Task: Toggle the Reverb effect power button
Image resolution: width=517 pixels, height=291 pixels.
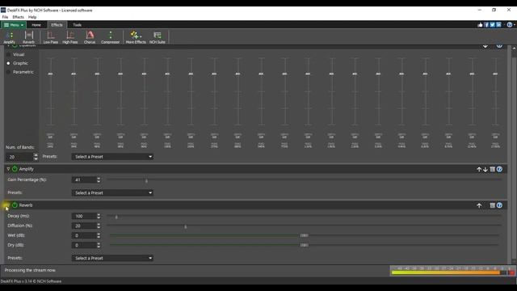Action: [x=15, y=205]
